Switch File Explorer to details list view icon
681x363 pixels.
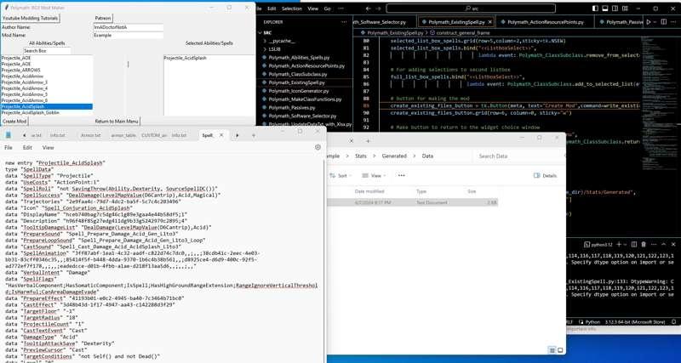(552, 350)
